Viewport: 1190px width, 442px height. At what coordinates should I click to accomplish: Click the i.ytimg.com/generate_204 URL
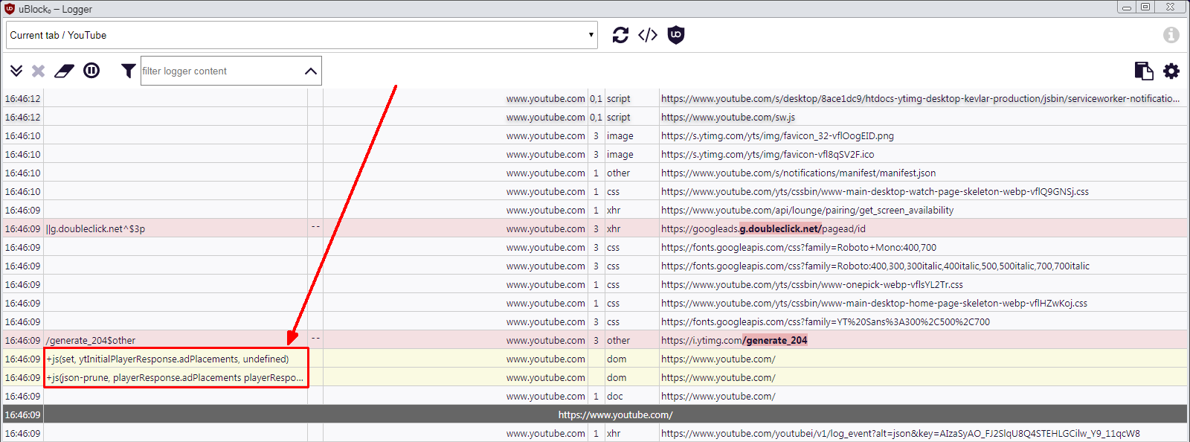click(734, 340)
